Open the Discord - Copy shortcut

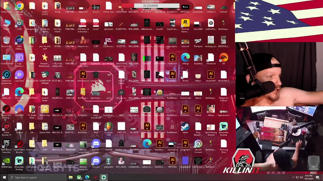[96, 146]
